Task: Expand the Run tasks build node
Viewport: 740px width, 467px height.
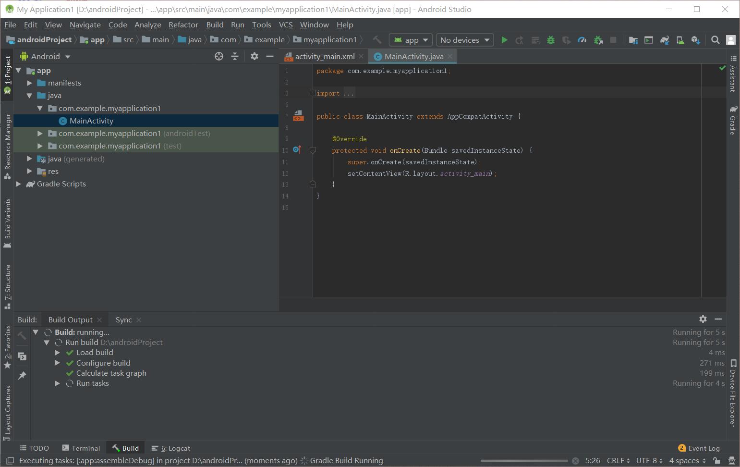Action: coord(57,383)
